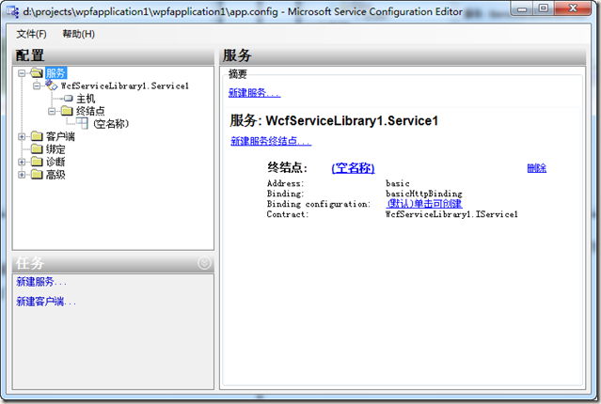Select (空名称) endpoint in tree
The width and height of the screenshot is (601, 404).
[x=111, y=124]
